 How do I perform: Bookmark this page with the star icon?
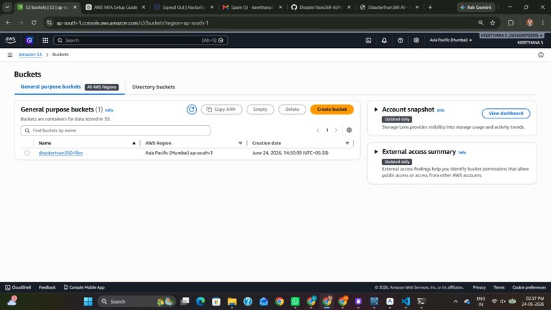click(492, 23)
